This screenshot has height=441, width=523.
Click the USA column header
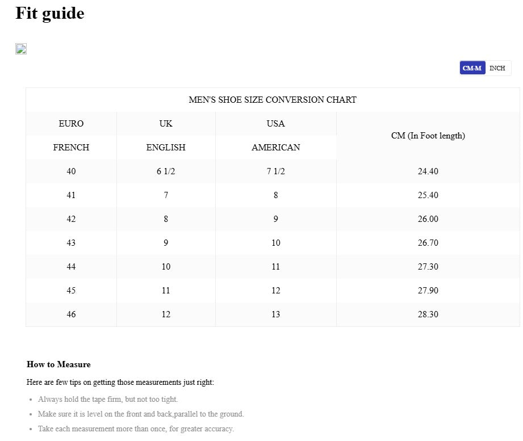[275, 124]
